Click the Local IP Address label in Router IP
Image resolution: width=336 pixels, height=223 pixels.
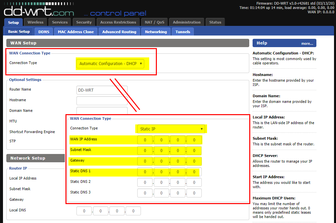pyautogui.click(x=23, y=178)
